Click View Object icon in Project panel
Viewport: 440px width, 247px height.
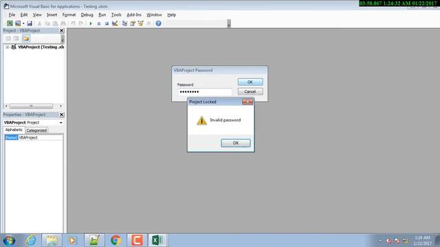point(16,38)
